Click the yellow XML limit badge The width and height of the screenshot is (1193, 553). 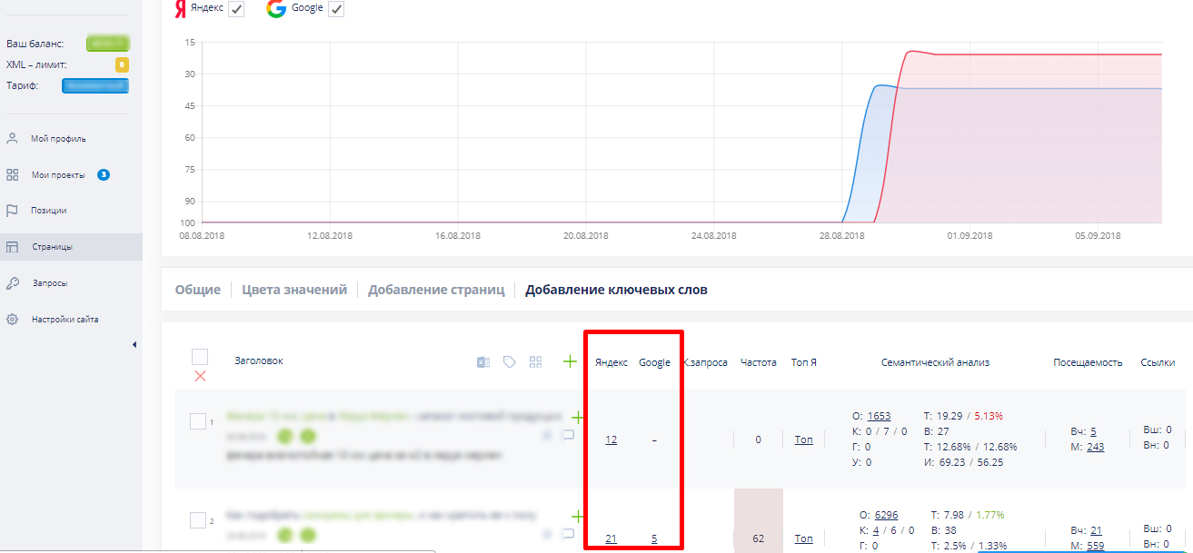(x=122, y=64)
